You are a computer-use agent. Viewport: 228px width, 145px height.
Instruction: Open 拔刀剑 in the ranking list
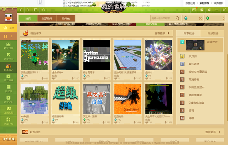(192, 57)
